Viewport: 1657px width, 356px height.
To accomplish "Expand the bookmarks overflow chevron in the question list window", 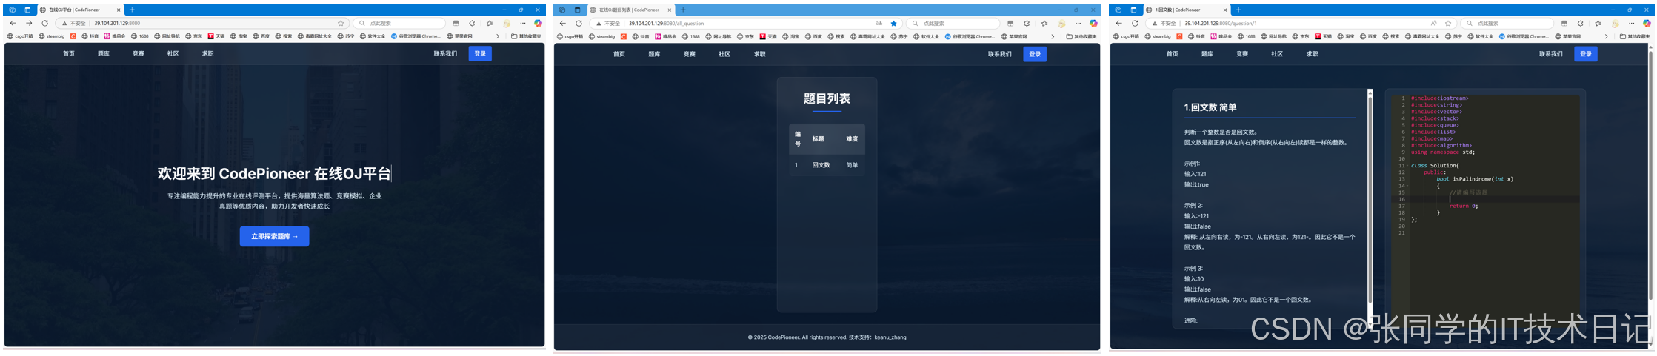I will click(x=1053, y=36).
